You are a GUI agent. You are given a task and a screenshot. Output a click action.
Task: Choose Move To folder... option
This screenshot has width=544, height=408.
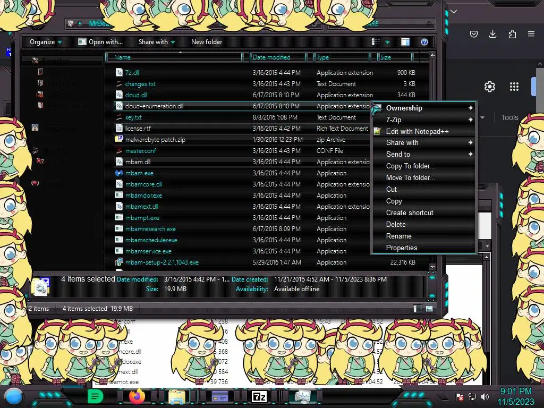[x=411, y=177]
